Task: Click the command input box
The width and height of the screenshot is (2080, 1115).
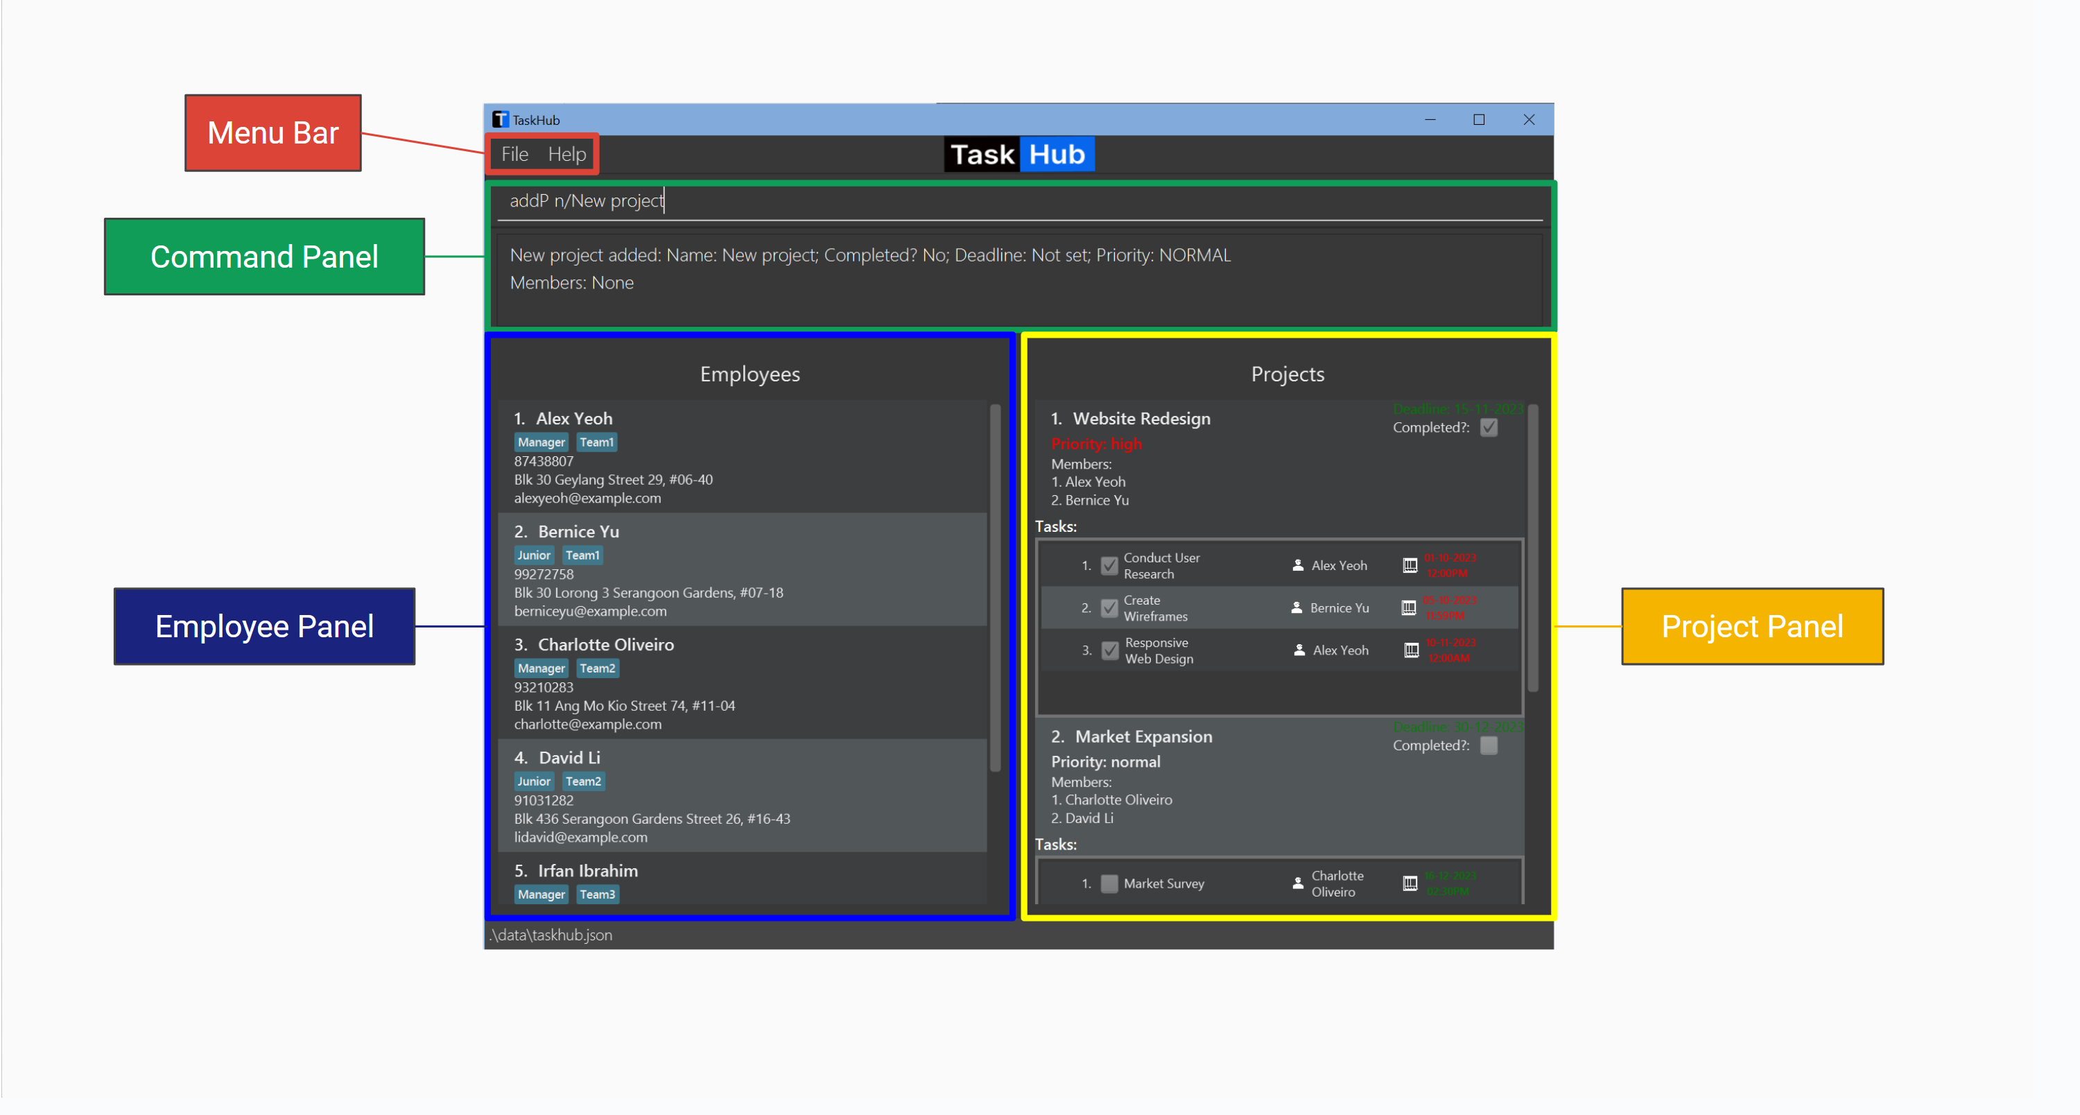Action: coord(1020,201)
